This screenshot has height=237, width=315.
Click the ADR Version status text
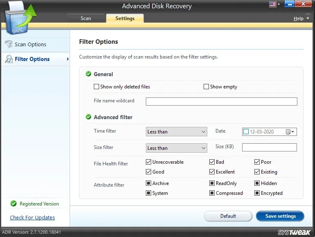click(32, 232)
